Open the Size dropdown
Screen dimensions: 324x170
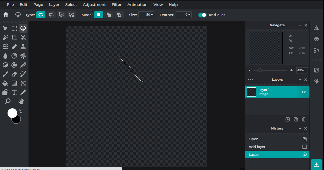(146, 15)
